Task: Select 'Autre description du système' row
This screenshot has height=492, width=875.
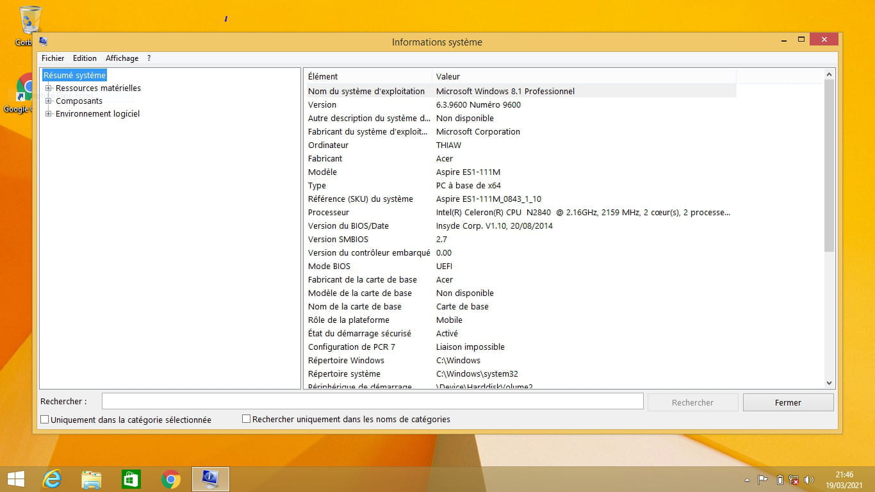Action: point(521,118)
